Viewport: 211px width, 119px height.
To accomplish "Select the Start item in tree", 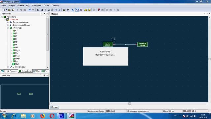I will 17,64.
